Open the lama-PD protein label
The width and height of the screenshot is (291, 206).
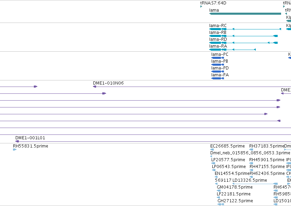click(x=220, y=68)
